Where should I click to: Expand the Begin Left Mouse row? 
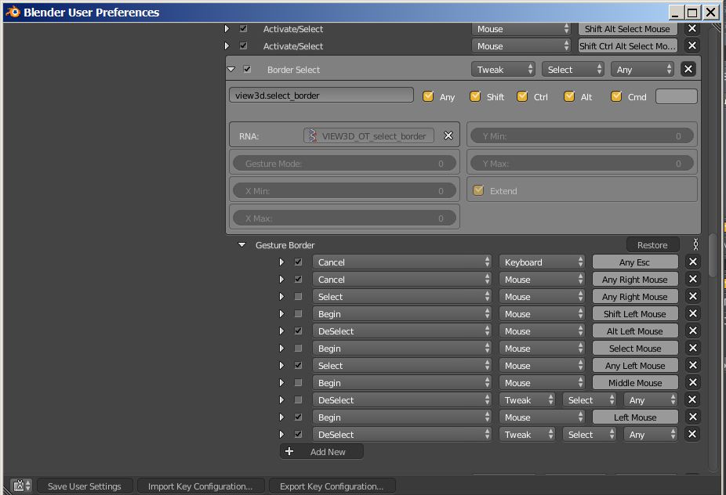(x=281, y=417)
